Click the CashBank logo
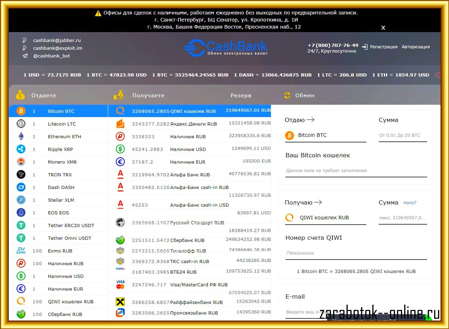 (225, 48)
